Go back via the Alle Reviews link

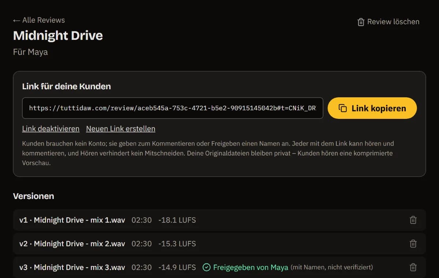coord(39,20)
